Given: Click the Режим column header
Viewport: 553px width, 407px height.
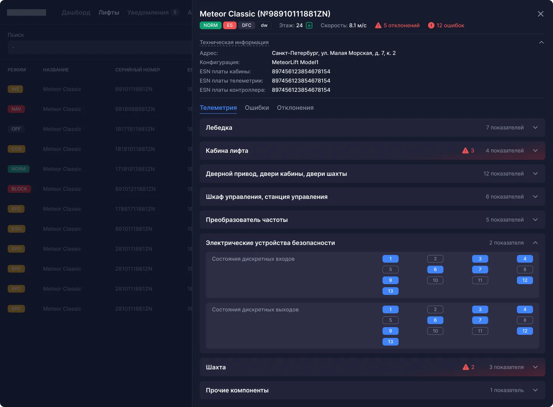Looking at the screenshot, I should 17,70.
